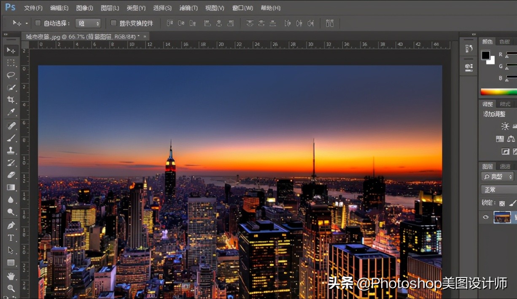Open the layer blend mode dropdown
The image size is (517, 299).
(x=498, y=189)
